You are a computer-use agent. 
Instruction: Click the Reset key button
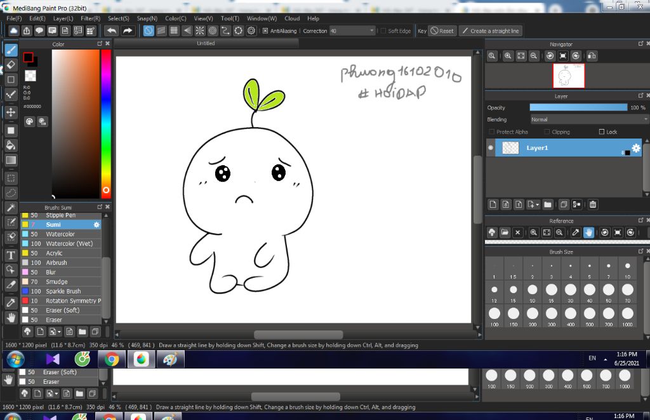pyautogui.click(x=442, y=30)
